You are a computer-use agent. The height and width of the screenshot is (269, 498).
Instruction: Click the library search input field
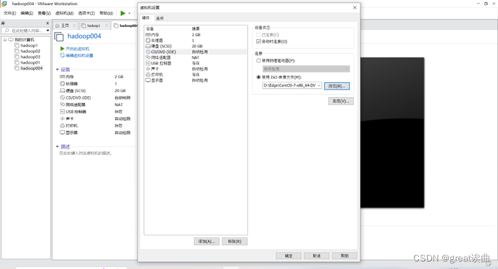pos(24,30)
